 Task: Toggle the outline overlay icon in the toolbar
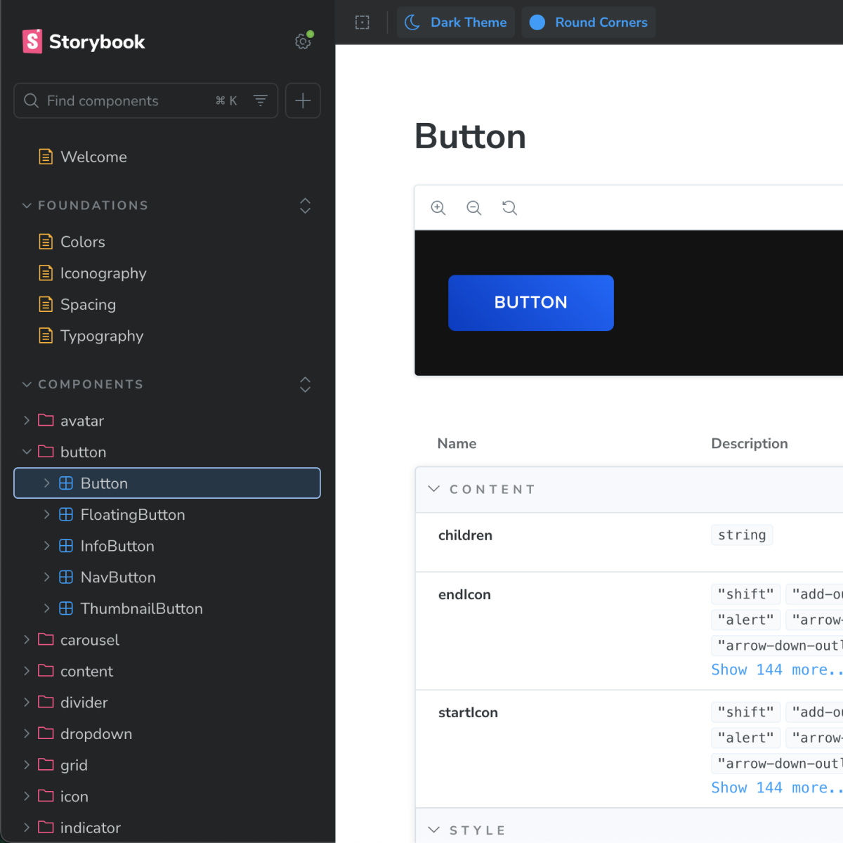point(362,22)
